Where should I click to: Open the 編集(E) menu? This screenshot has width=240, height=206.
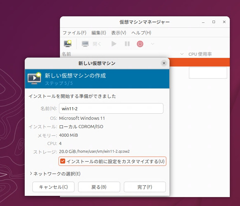[99, 33]
